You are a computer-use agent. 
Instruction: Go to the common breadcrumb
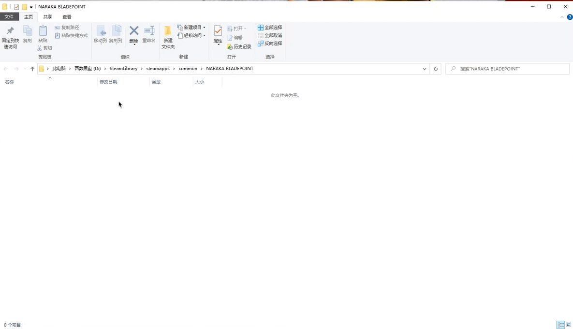[188, 69]
